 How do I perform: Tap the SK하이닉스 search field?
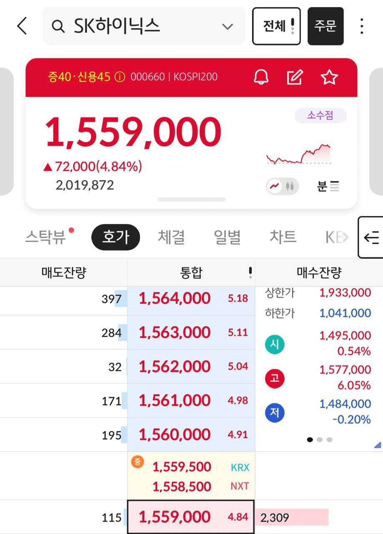click(144, 26)
